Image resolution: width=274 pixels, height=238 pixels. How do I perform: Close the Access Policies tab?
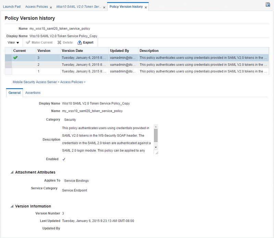click(51, 8)
